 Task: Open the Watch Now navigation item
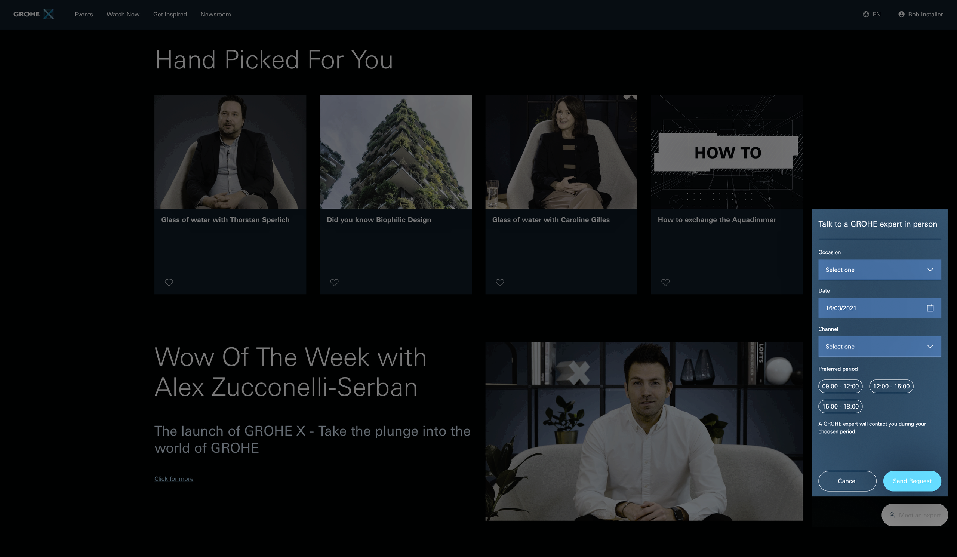(x=123, y=14)
